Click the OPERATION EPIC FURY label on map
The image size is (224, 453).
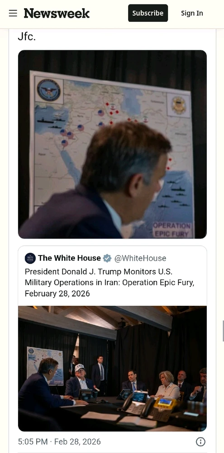(x=172, y=230)
